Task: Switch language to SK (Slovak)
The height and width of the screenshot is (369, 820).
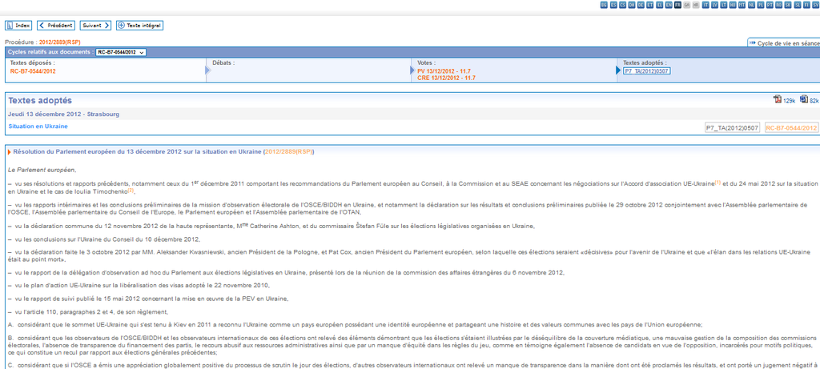Action: 788,5
